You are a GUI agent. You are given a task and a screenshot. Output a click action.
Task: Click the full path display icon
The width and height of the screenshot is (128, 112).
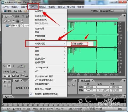tap(27, 76)
